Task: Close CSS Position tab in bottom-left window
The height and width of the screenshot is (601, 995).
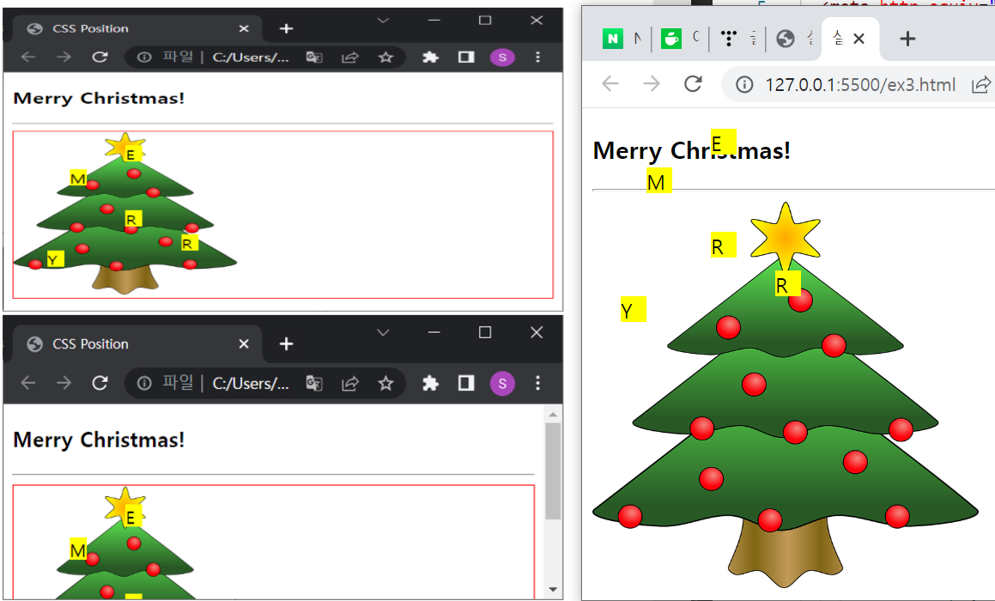Action: click(x=244, y=343)
